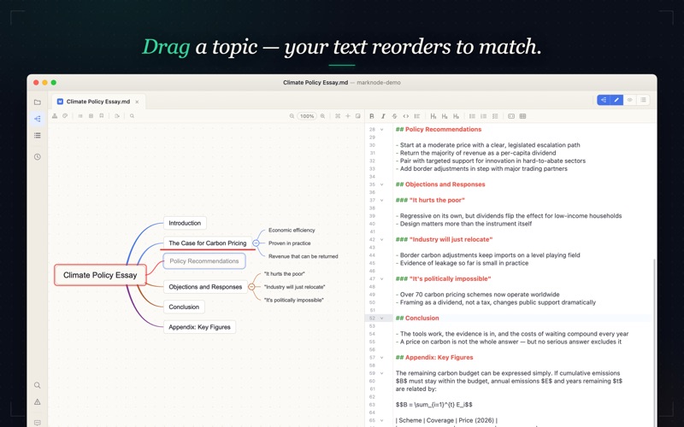Apply Heading 1 style

click(433, 116)
